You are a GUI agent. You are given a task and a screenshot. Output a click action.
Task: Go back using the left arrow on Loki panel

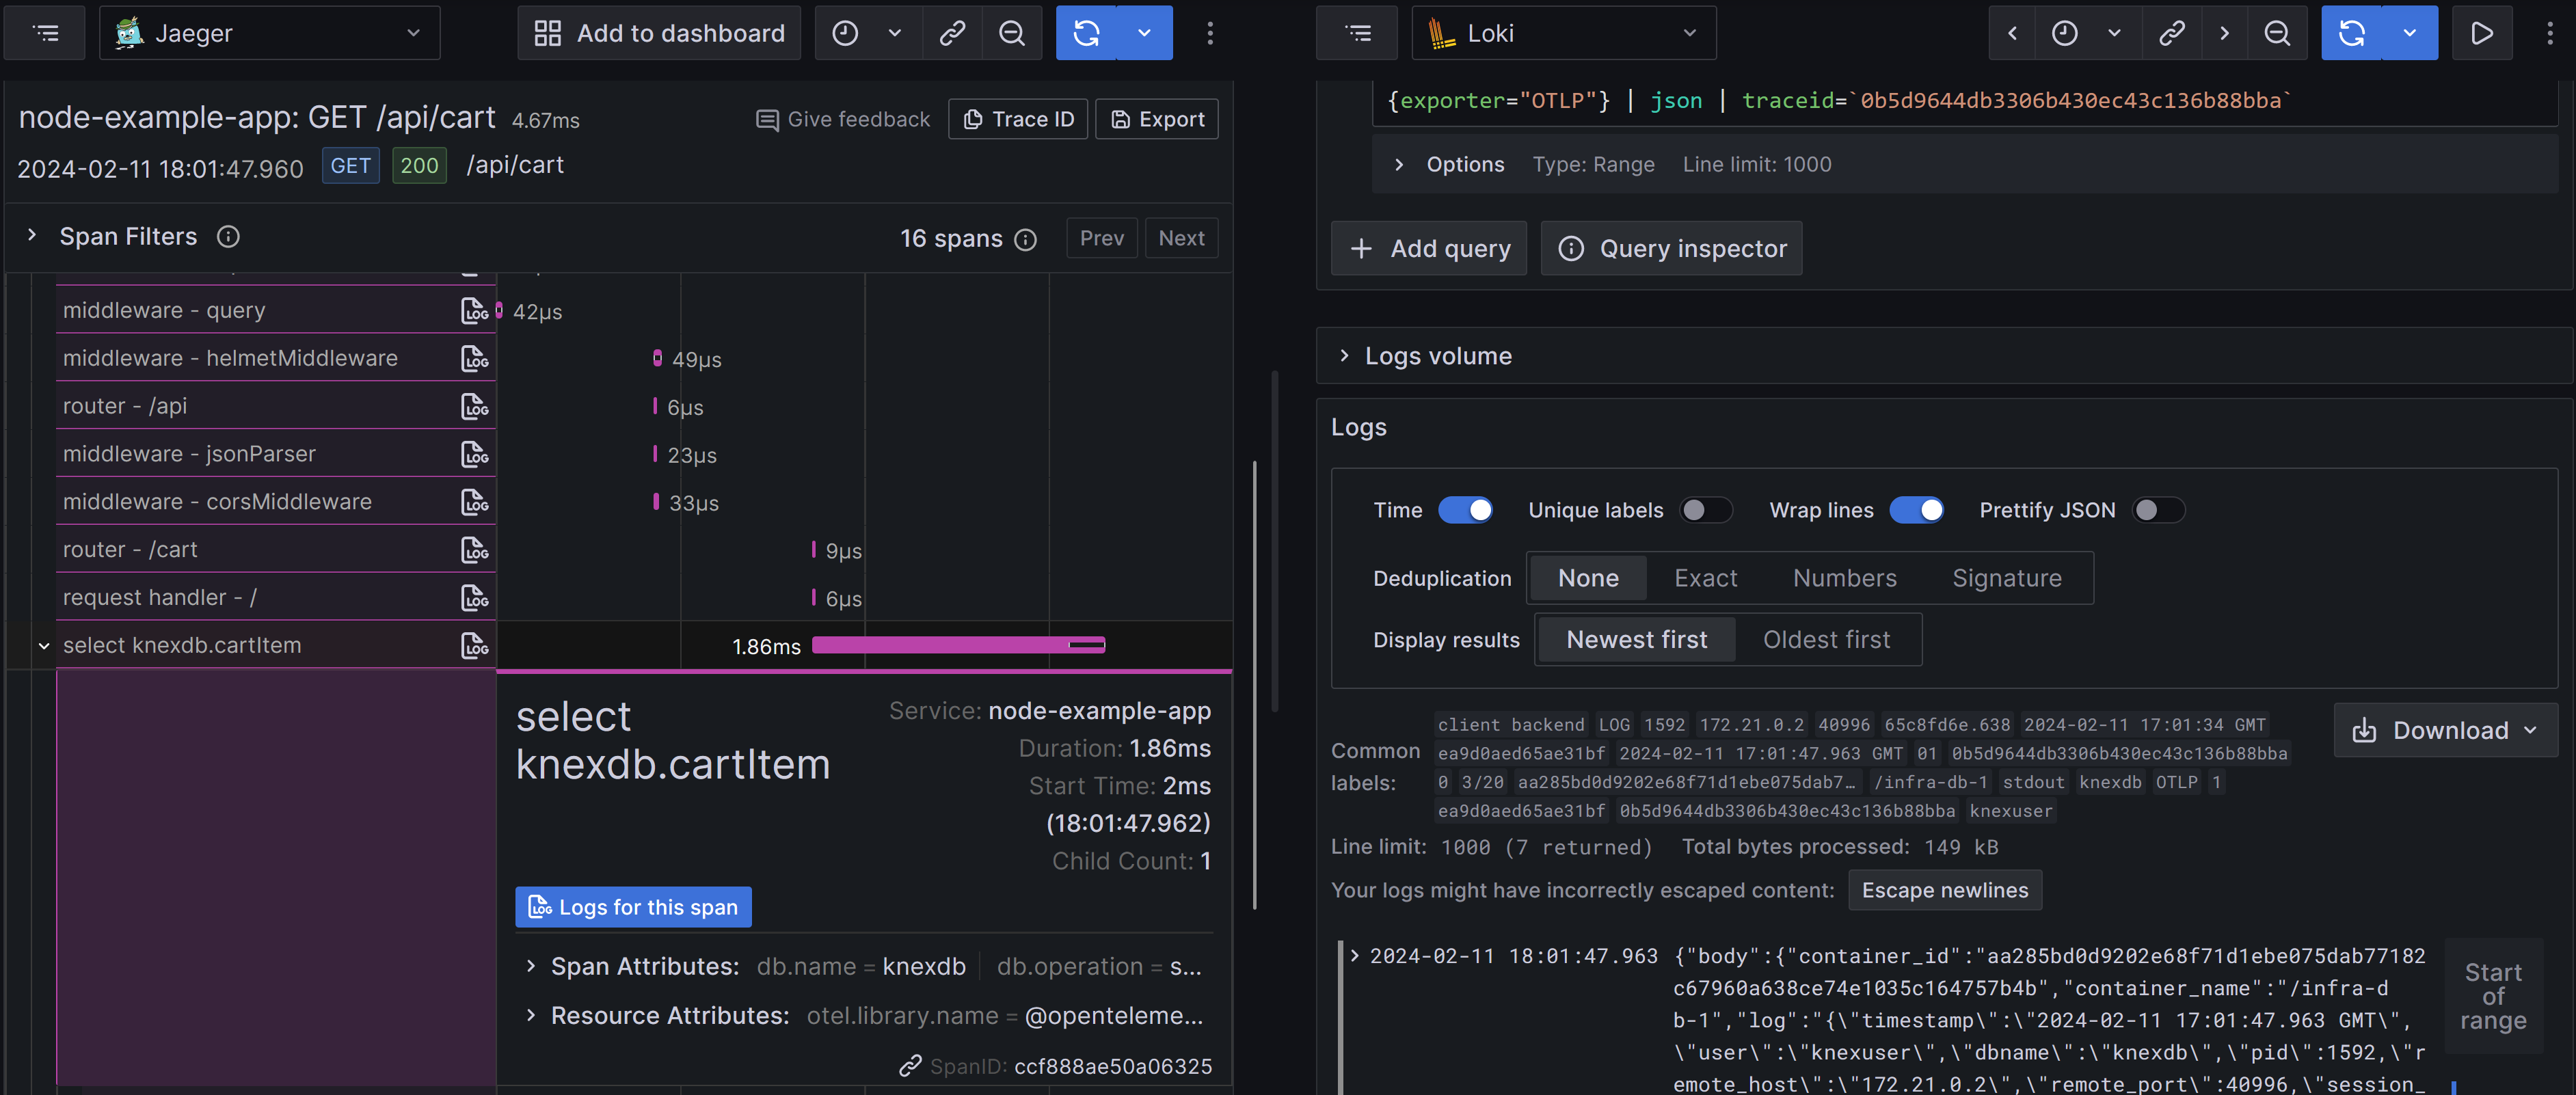point(2012,32)
